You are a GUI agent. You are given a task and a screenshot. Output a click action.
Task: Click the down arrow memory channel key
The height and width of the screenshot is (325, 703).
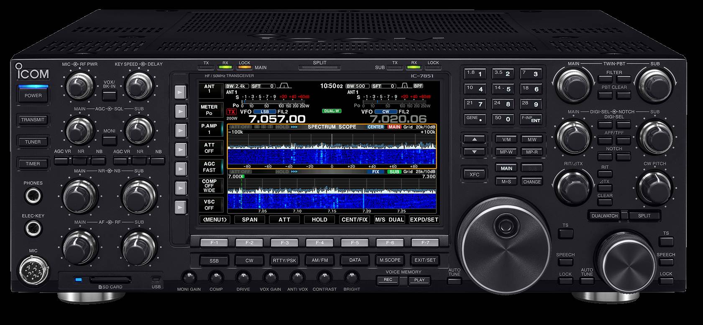474,152
